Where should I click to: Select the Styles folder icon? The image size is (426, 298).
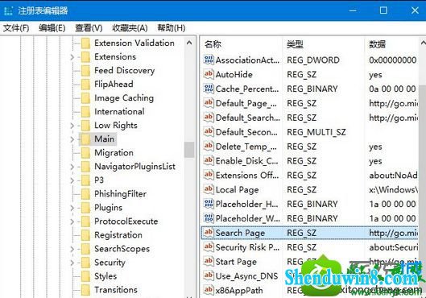tap(86, 276)
